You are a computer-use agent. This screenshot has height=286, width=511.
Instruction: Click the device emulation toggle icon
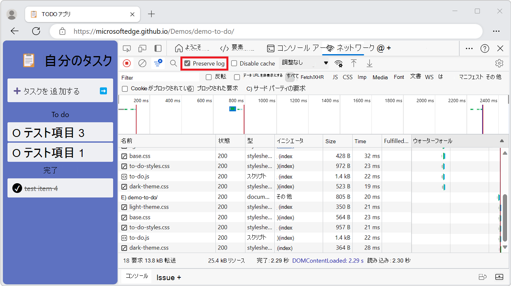[x=142, y=48]
